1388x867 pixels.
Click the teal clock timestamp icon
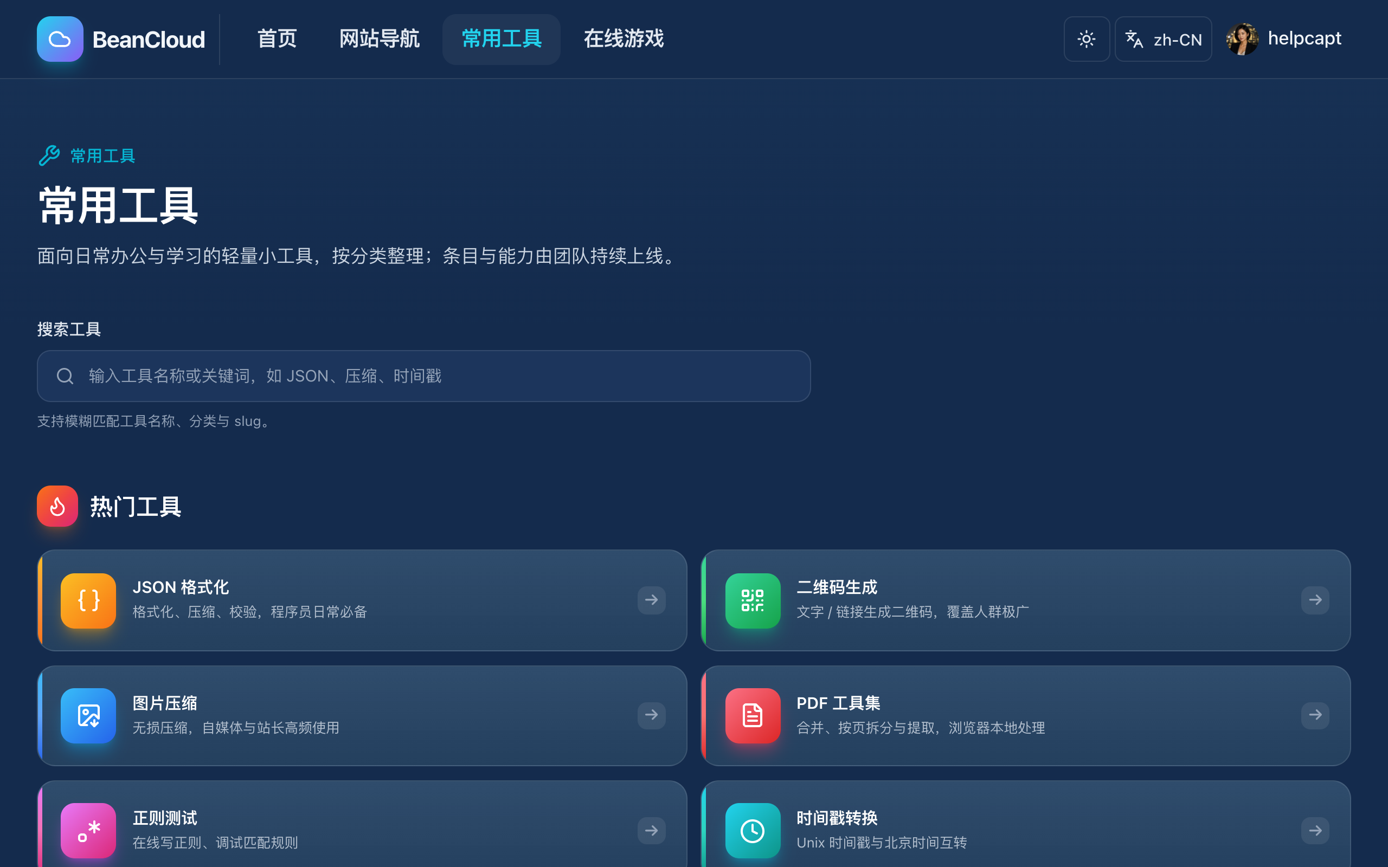coord(753,831)
